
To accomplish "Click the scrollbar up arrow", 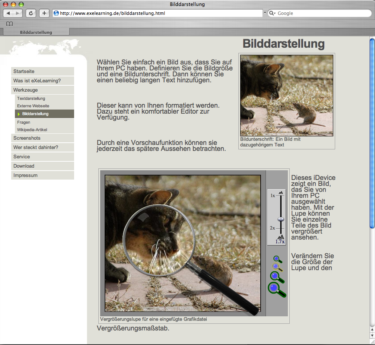I will tap(372, 330).
